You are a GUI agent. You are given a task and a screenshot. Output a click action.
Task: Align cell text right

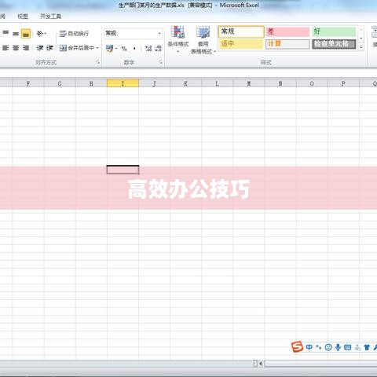point(26,48)
